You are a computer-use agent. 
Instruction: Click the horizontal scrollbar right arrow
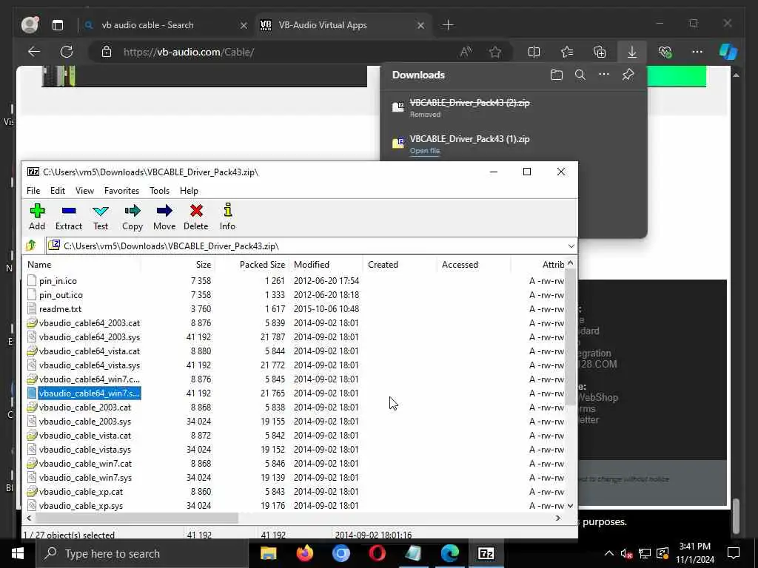tap(558, 518)
